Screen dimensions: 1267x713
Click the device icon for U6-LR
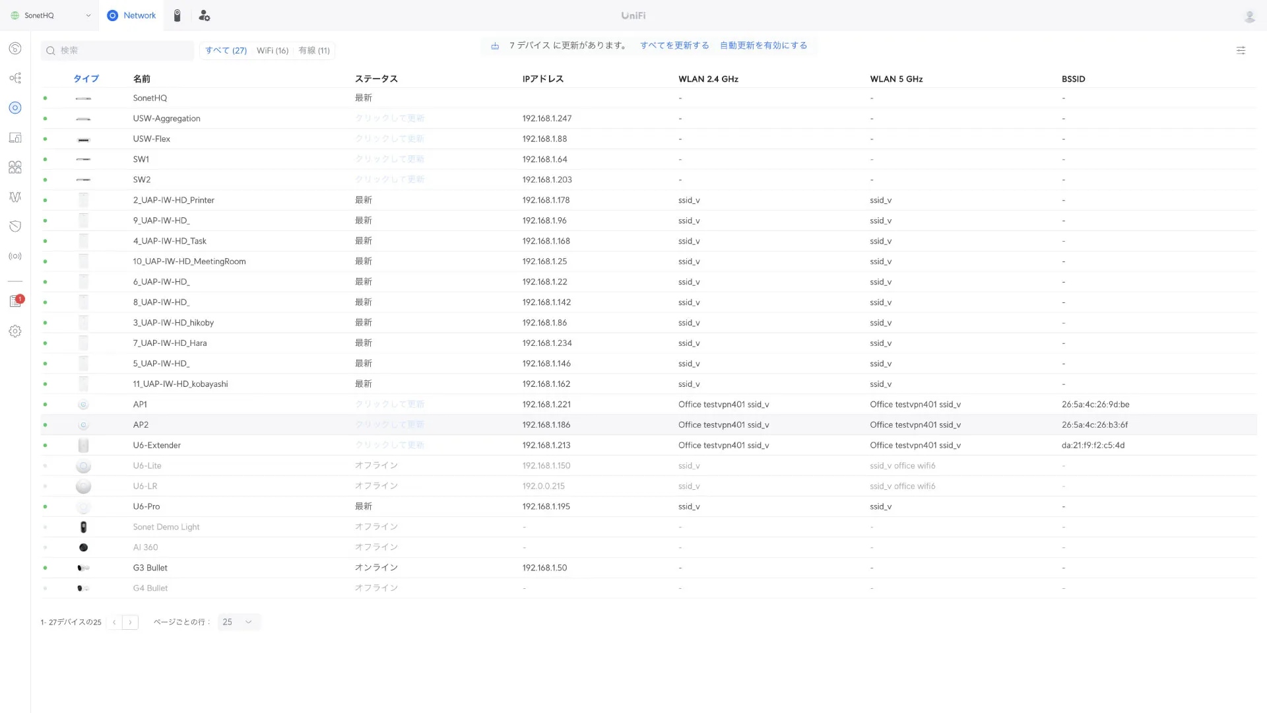(x=83, y=487)
